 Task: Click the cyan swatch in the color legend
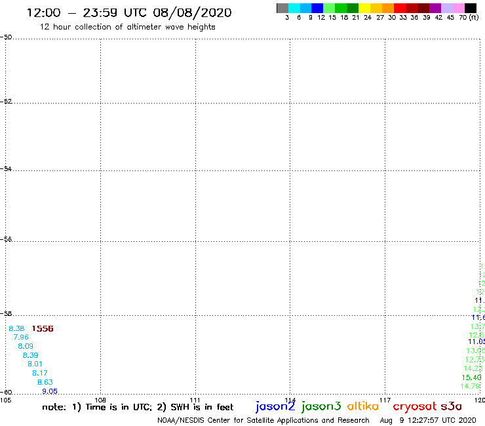(294, 8)
